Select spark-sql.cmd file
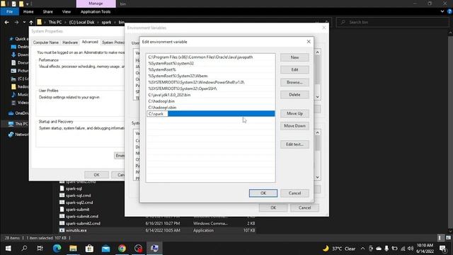 (78, 195)
